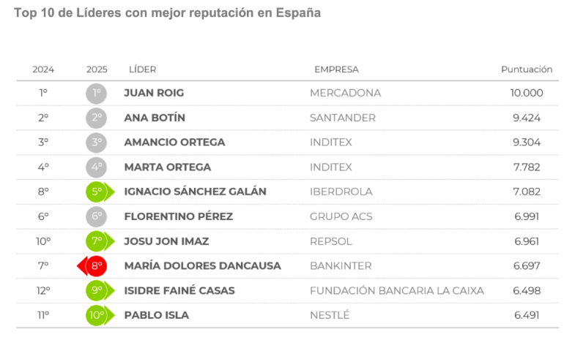The width and height of the screenshot is (586, 348).
Task: Select the gray 3º position badge
Action: [x=97, y=143]
